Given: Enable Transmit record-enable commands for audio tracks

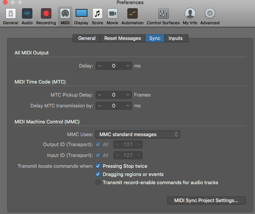Looking at the screenshot, I should [x=98, y=182].
